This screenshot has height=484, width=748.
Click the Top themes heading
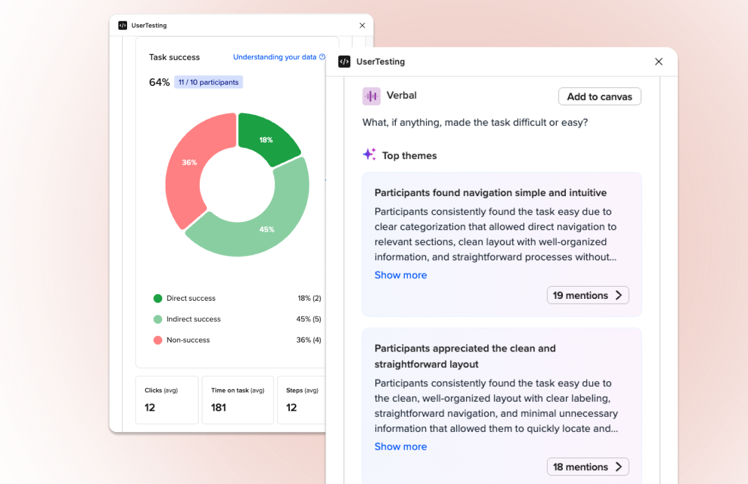coord(409,155)
